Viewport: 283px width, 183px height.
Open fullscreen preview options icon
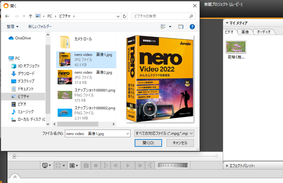tap(60, 165)
